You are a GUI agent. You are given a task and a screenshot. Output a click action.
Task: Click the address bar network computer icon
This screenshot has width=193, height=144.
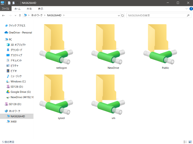click(x=25, y=15)
